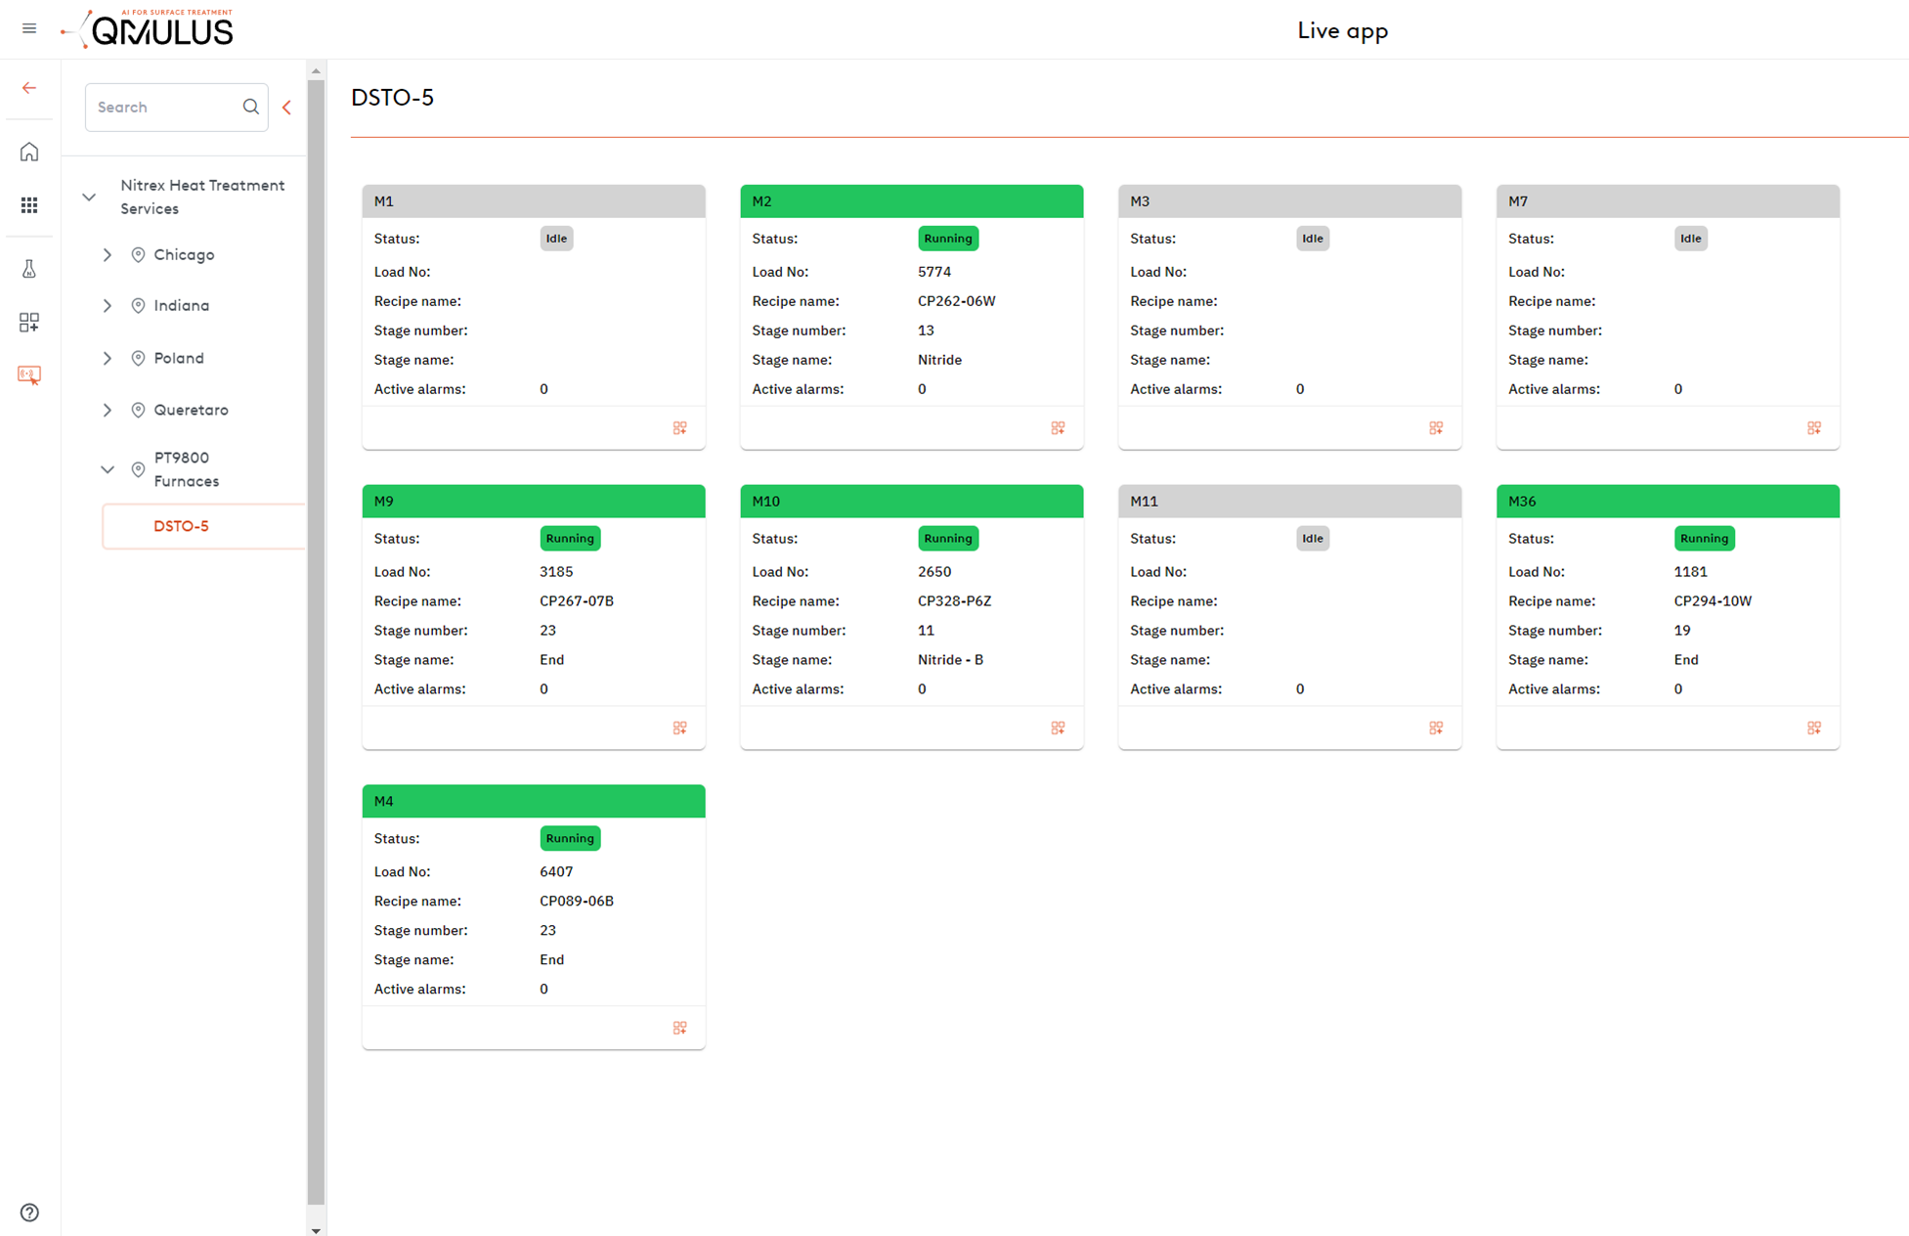Click the add-dashboard sidebar icon
Image resolution: width=1909 pixels, height=1236 pixels.
tap(29, 322)
